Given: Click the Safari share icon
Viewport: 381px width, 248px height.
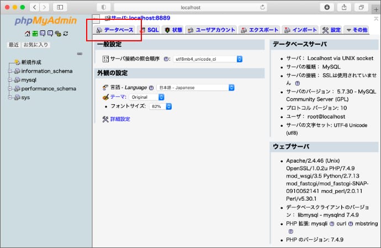Looking at the screenshot, I should click(x=345, y=7).
